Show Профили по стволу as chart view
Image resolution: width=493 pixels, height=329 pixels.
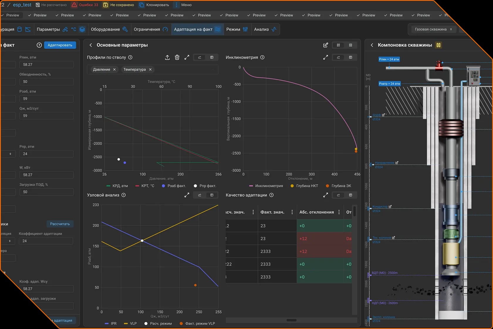tap(200, 58)
